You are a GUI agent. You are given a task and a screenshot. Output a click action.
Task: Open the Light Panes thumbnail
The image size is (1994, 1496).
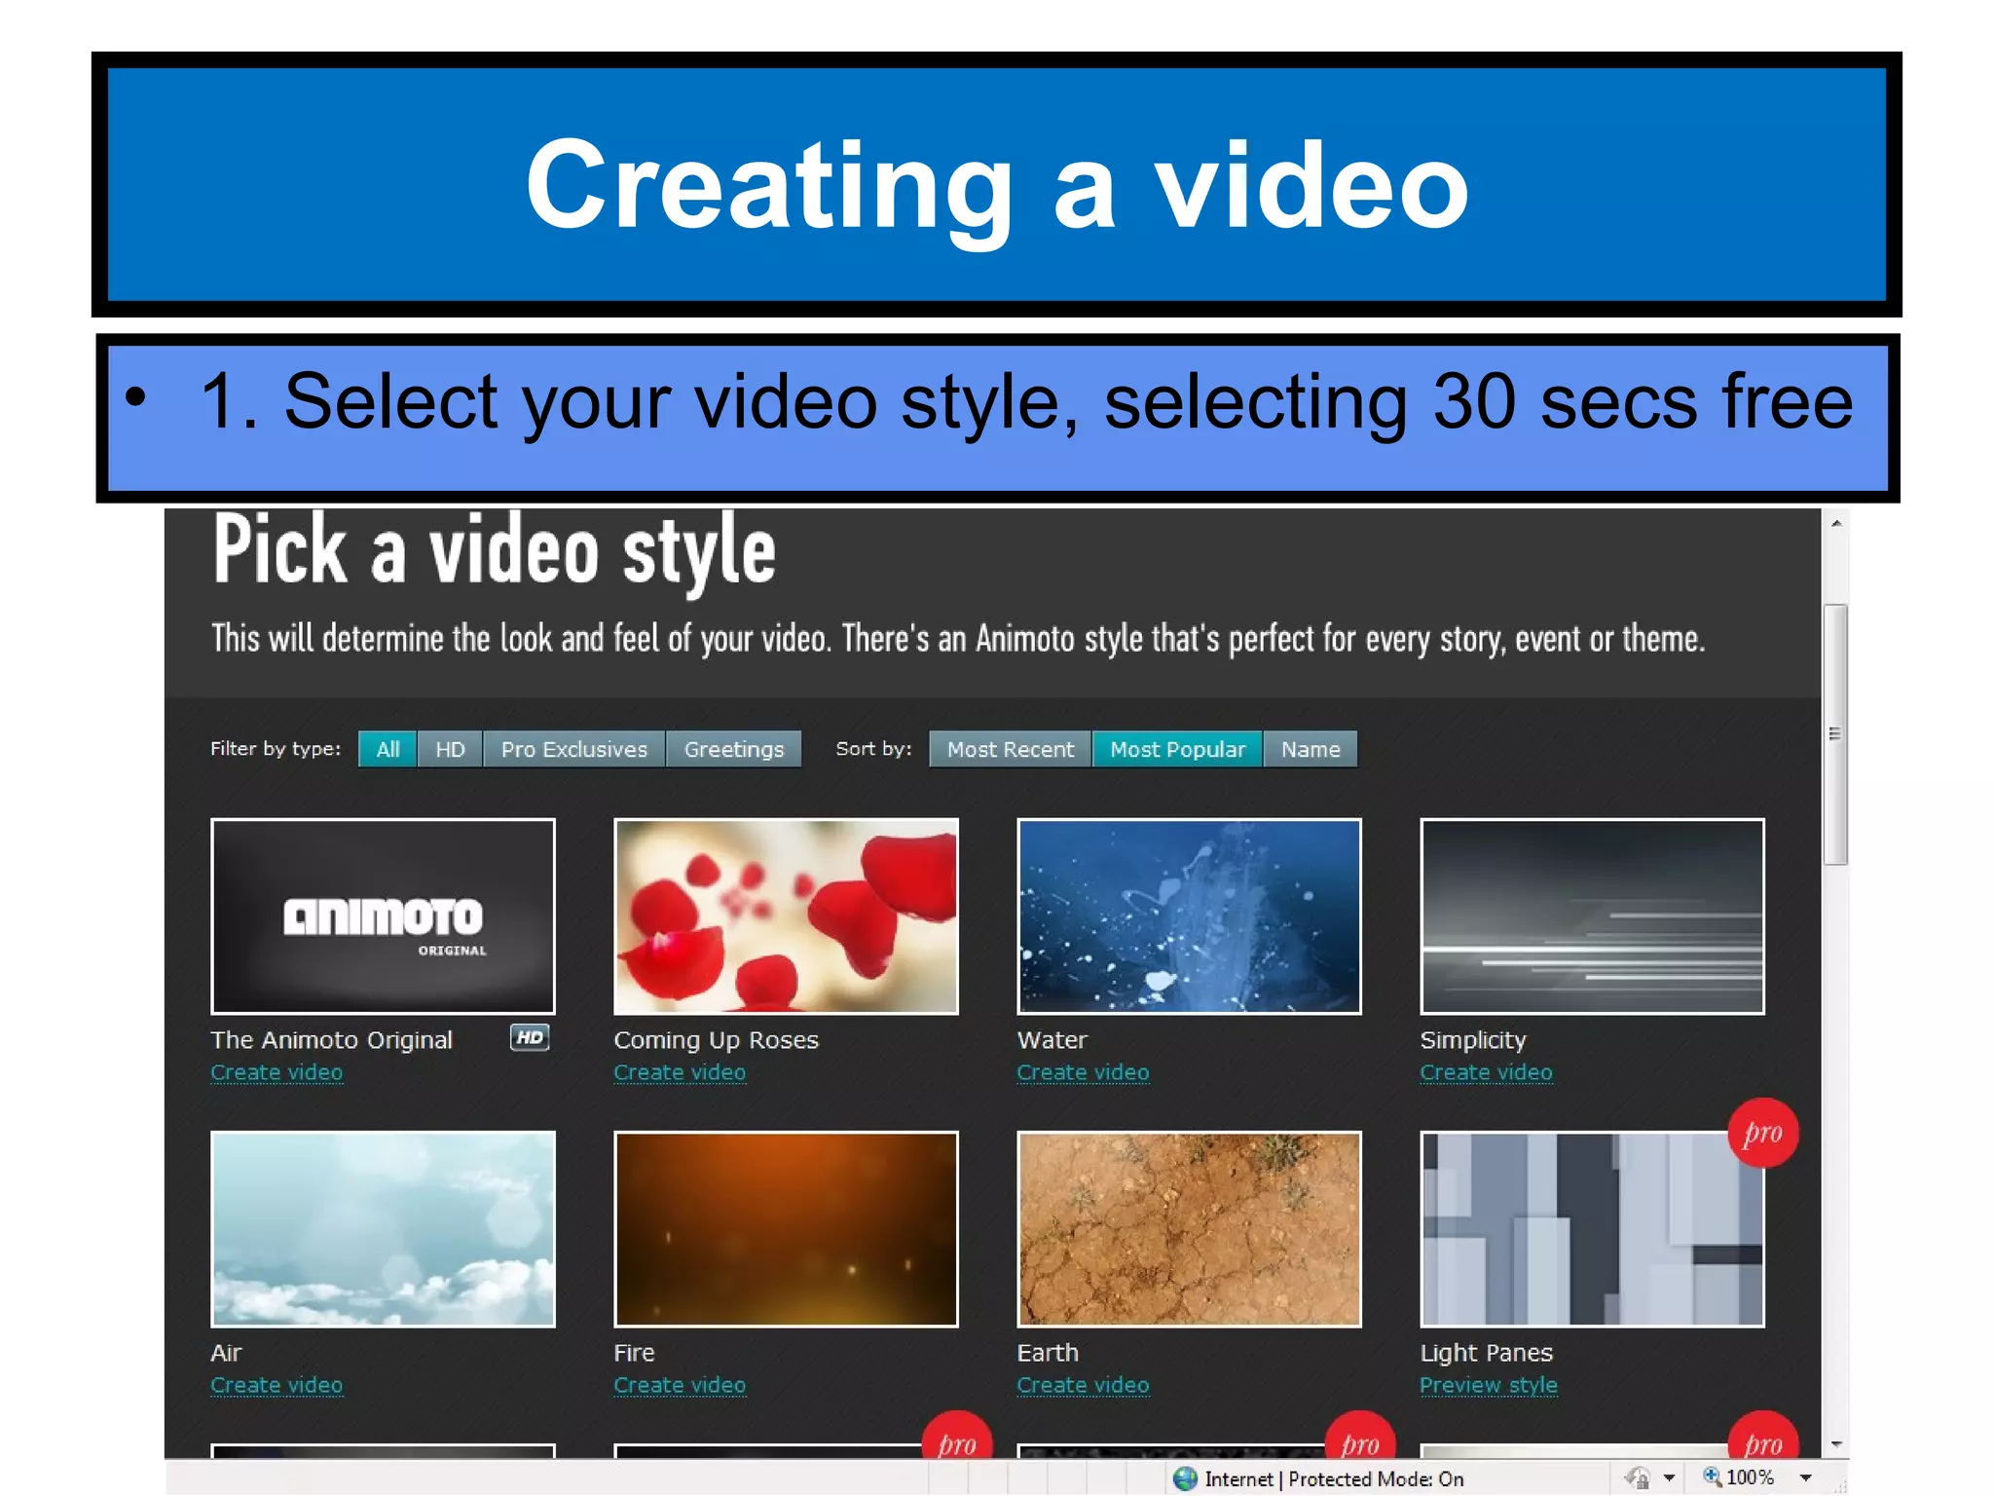(1593, 1229)
